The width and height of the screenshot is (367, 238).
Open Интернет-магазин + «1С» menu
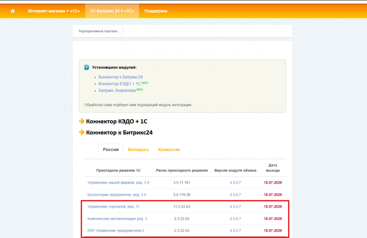coord(54,11)
